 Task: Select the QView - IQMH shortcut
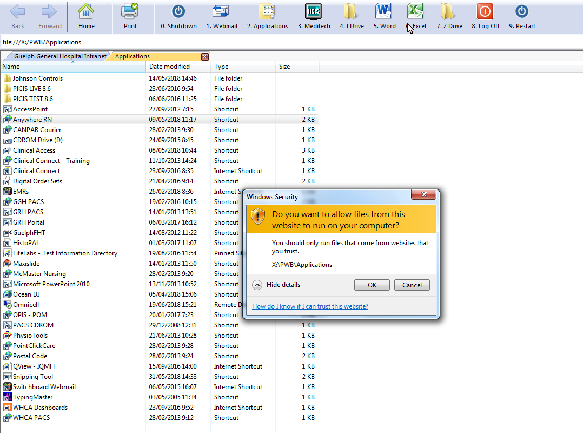[x=34, y=366]
